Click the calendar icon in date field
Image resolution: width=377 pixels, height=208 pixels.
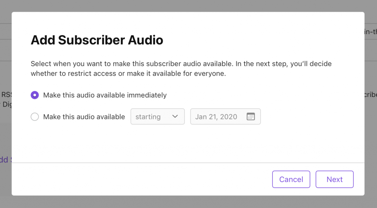(250, 116)
